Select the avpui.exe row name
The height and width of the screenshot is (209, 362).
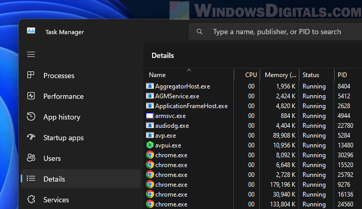[x=168, y=145]
